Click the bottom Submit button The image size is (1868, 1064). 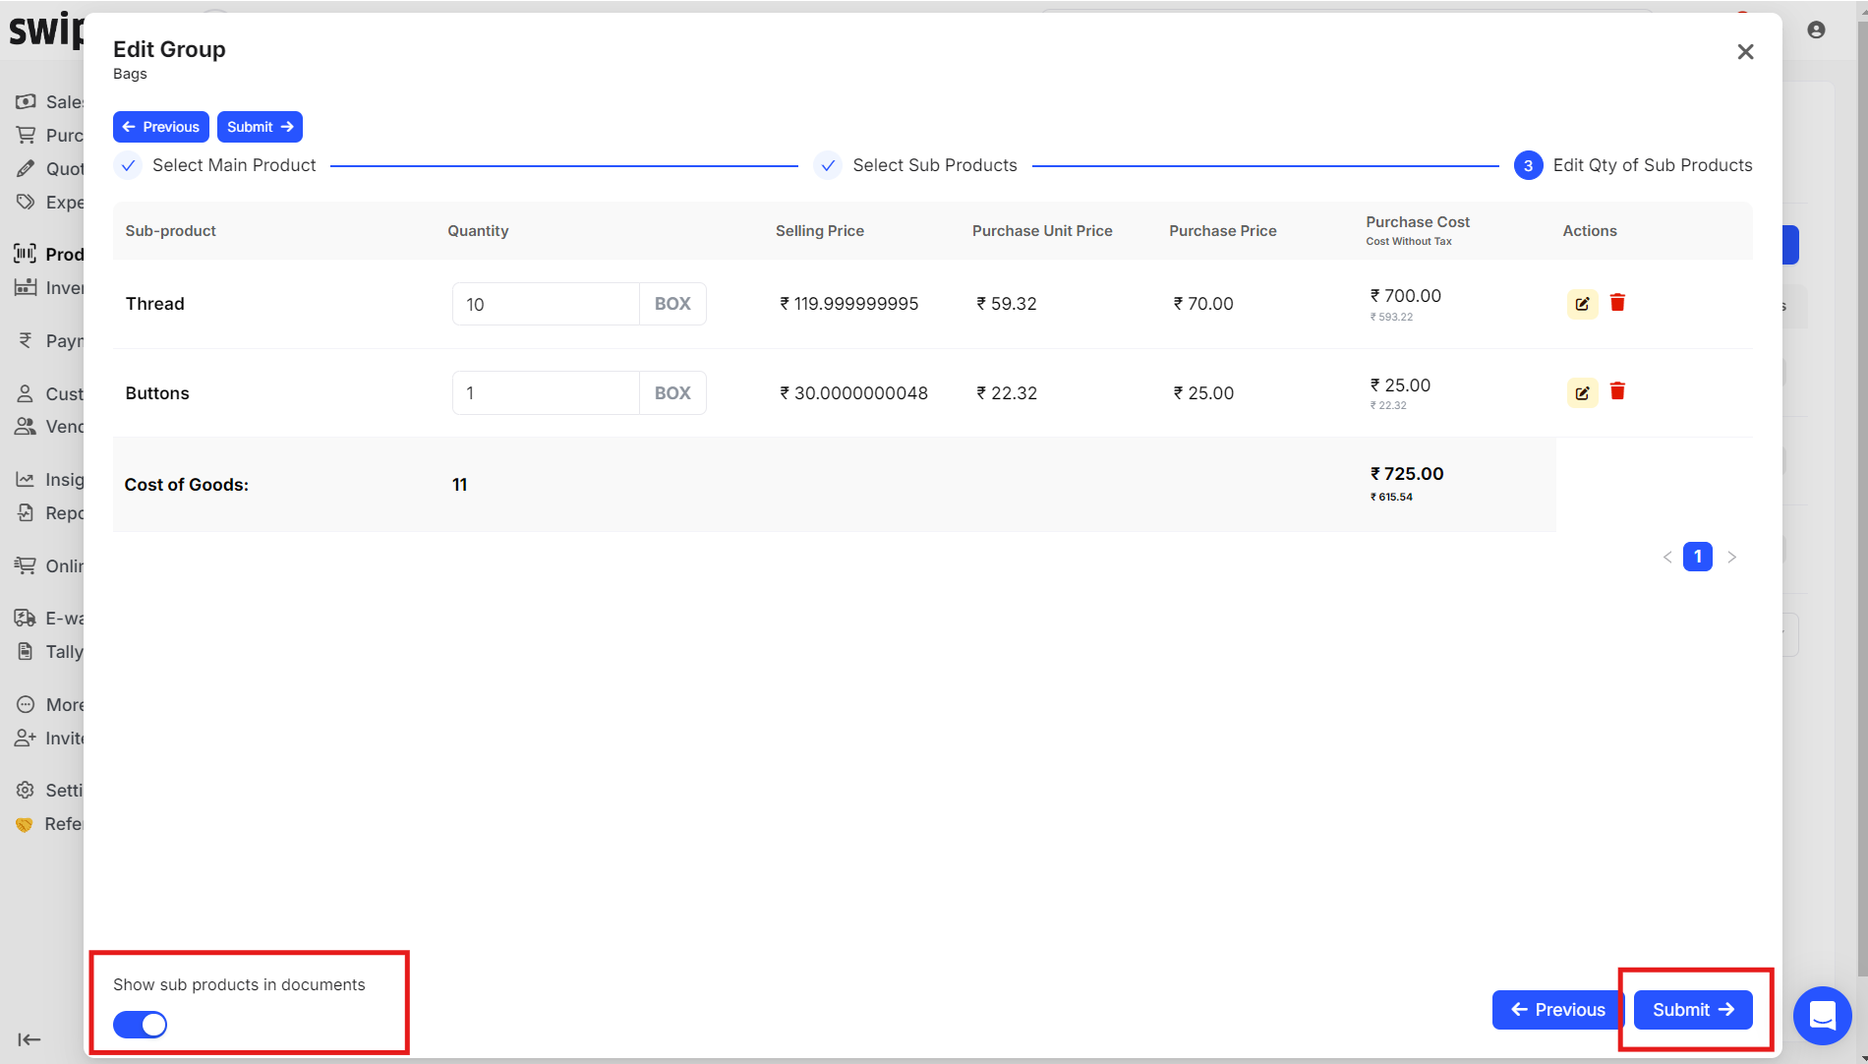[1692, 1010]
